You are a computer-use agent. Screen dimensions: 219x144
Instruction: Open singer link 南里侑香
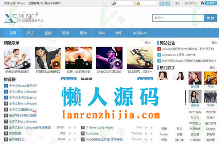pyautogui.click(x=195, y=129)
